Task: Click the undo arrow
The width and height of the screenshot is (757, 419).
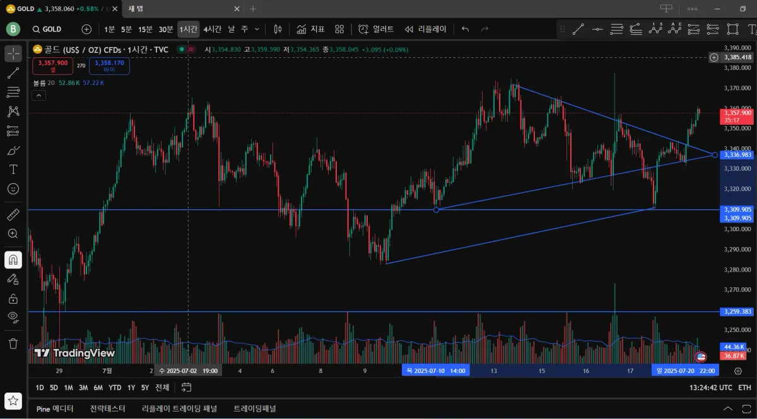Action: [x=466, y=29]
